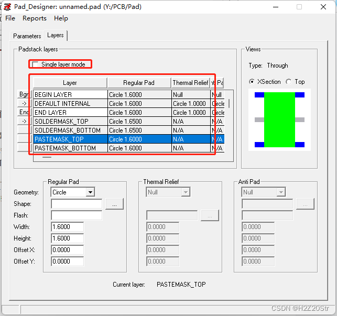Click the Thermal Relief column header
This screenshot has height=316, width=337.
pos(190,83)
